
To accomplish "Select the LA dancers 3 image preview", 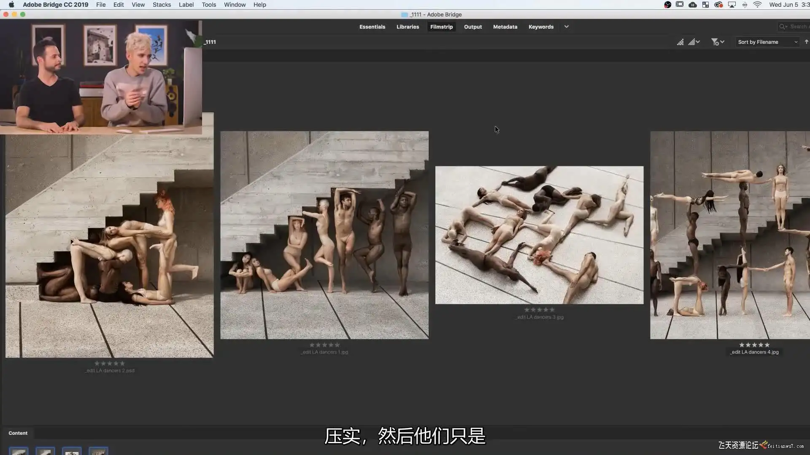I will (539, 235).
